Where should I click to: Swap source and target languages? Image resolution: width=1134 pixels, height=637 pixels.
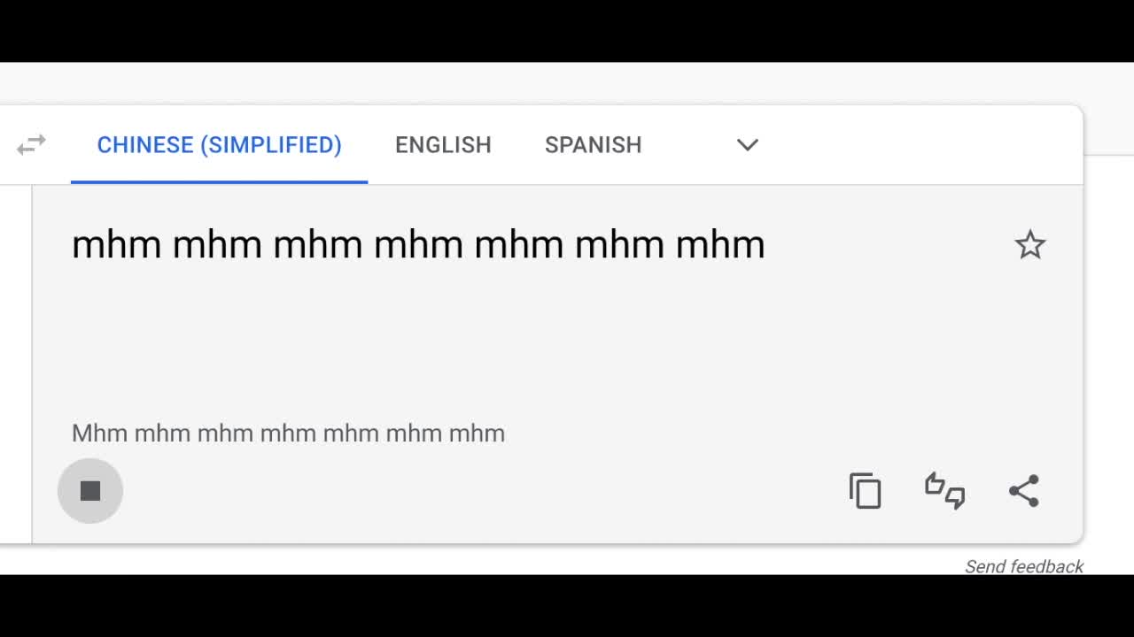[31, 144]
